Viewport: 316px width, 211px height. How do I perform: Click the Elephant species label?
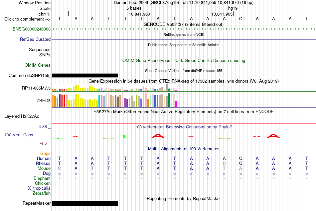pos(42,178)
